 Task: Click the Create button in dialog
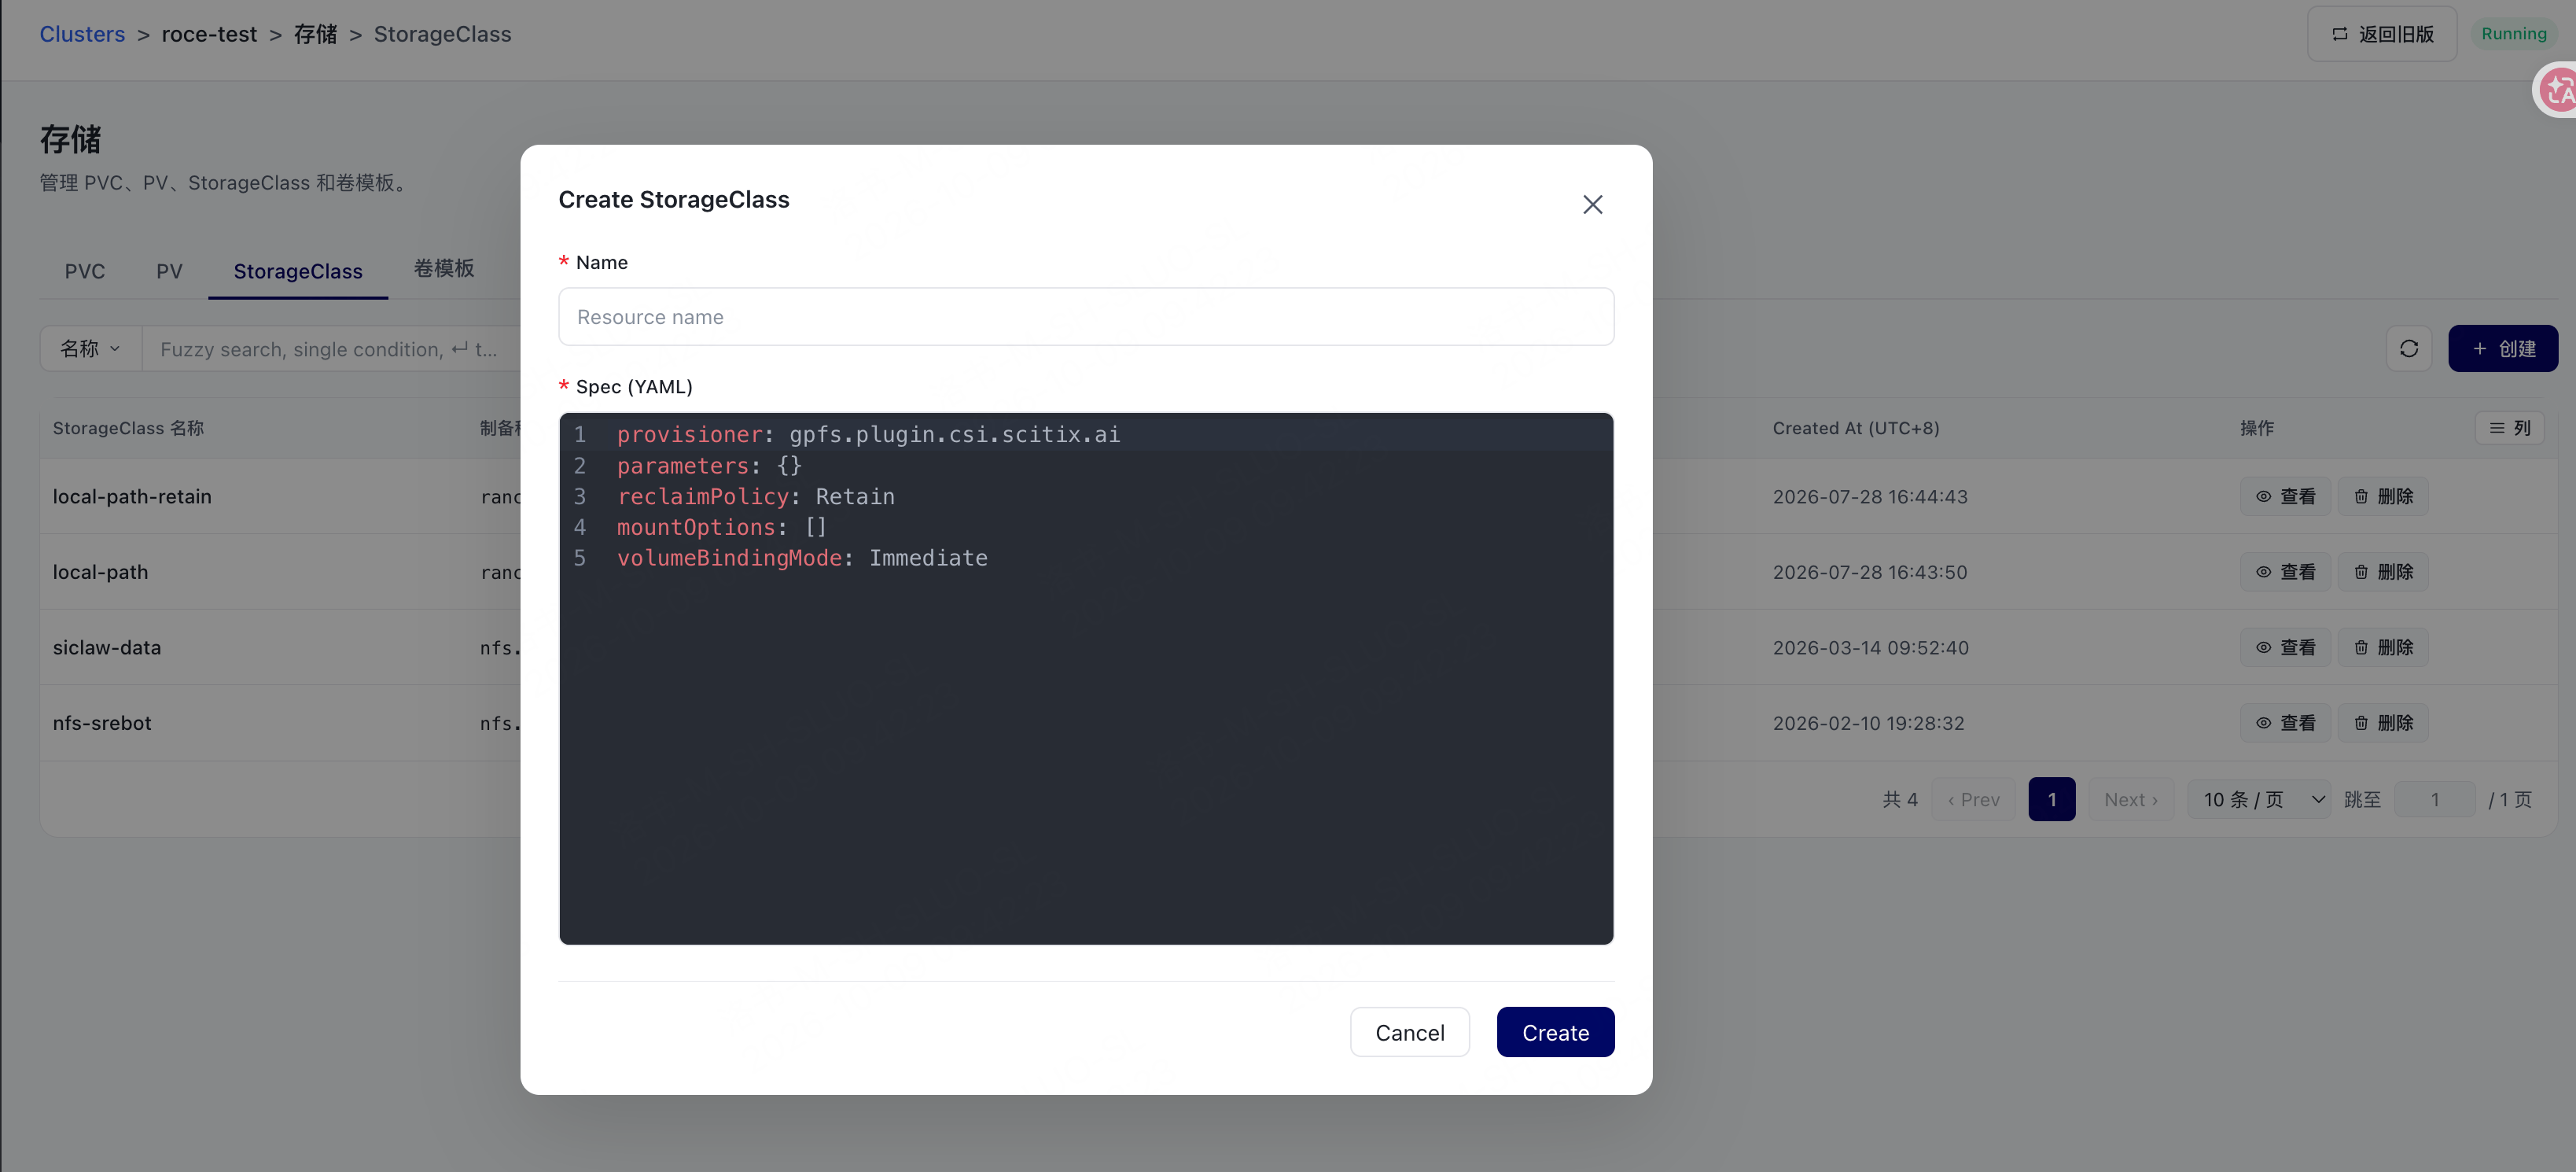pos(1555,1032)
